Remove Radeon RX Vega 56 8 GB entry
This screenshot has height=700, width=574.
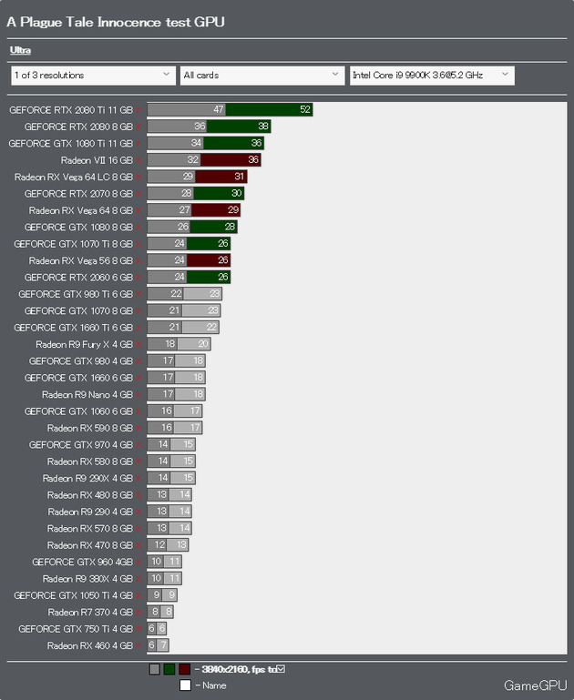click(138, 260)
